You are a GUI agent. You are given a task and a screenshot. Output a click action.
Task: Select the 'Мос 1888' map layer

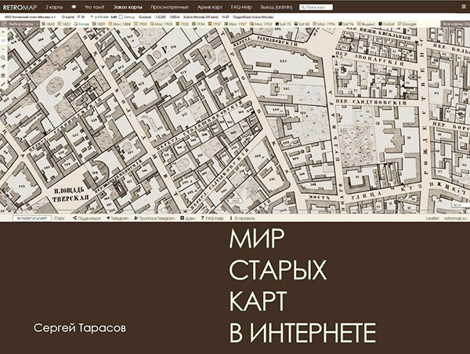120,24
